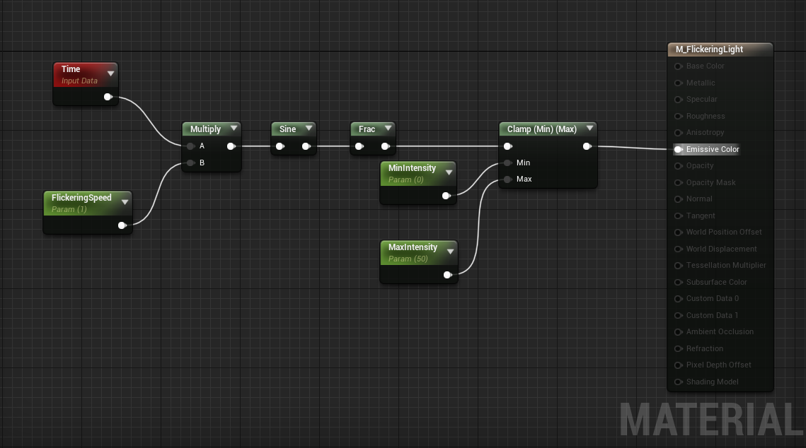Click the World Displacement pin

click(x=679, y=249)
